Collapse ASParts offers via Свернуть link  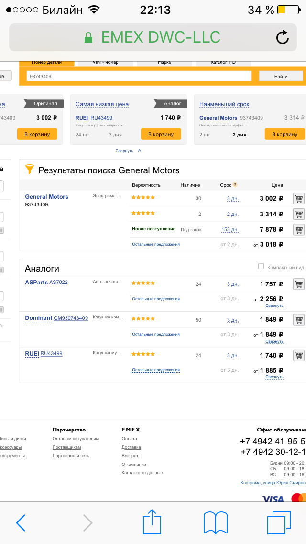click(x=274, y=306)
